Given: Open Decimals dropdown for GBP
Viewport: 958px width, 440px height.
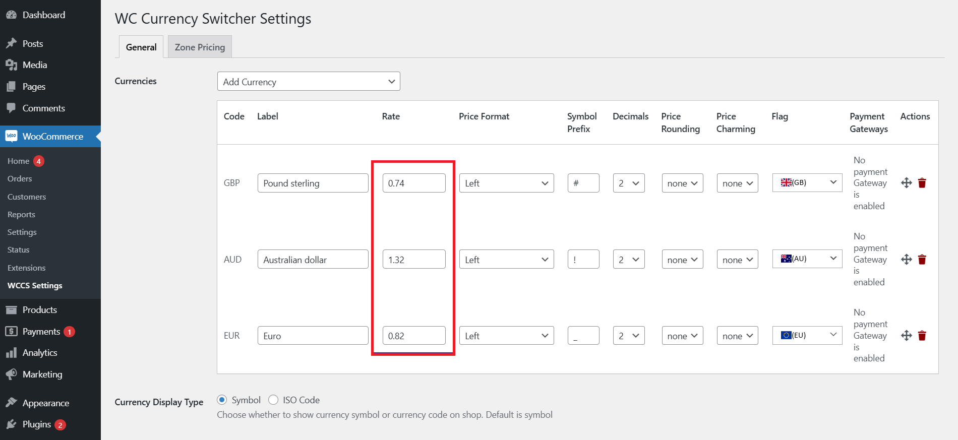Looking at the screenshot, I should [629, 183].
